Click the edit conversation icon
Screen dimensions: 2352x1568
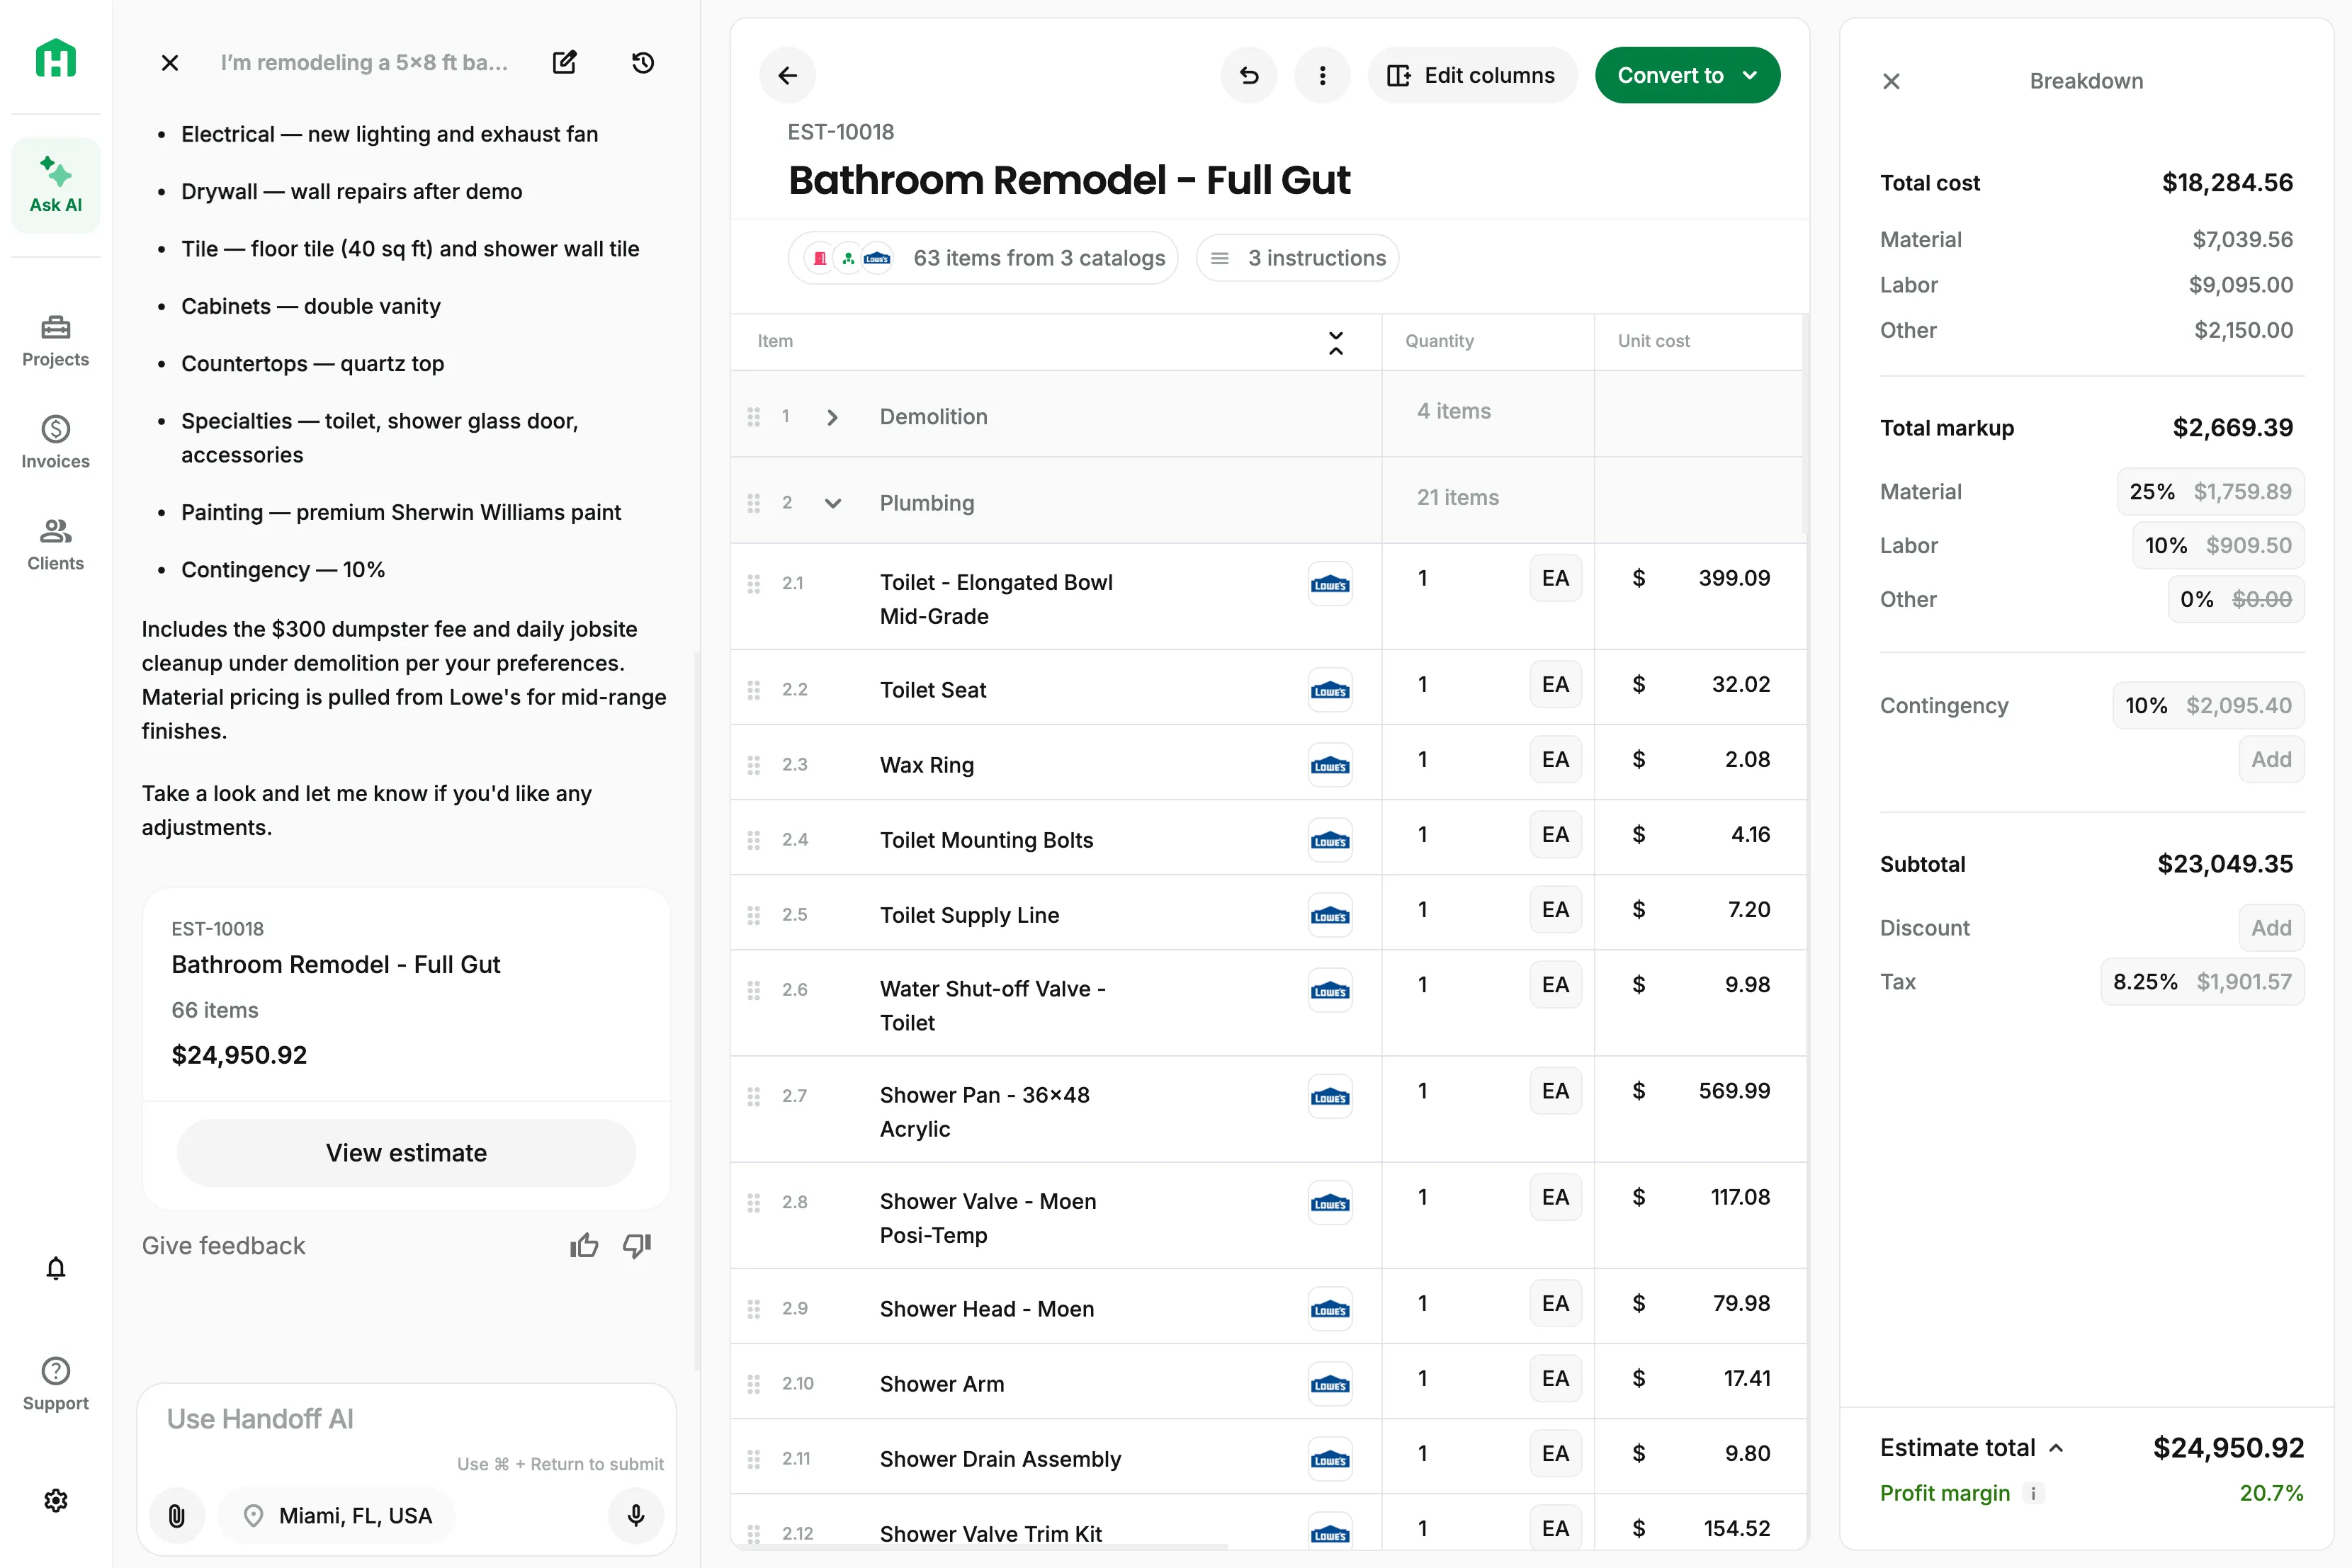click(x=565, y=62)
